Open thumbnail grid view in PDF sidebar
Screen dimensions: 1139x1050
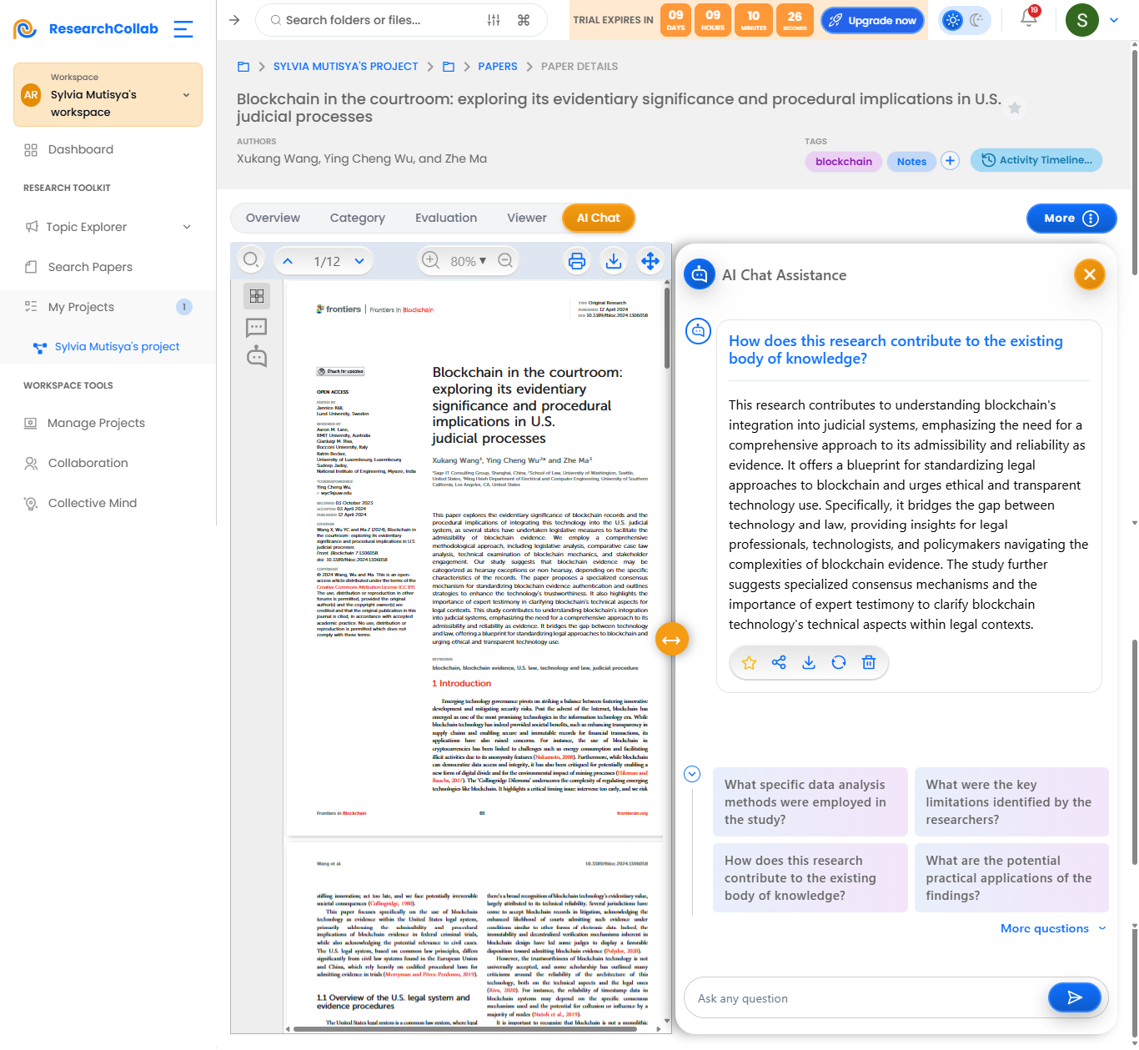(257, 296)
